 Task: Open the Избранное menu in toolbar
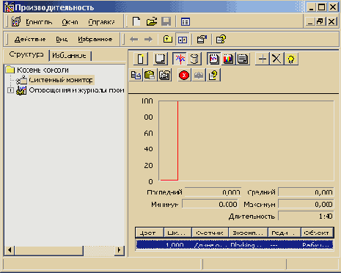[95, 39]
